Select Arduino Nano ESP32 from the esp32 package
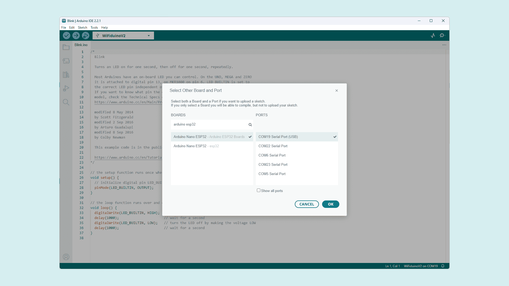Image resolution: width=509 pixels, height=286 pixels. (x=196, y=146)
